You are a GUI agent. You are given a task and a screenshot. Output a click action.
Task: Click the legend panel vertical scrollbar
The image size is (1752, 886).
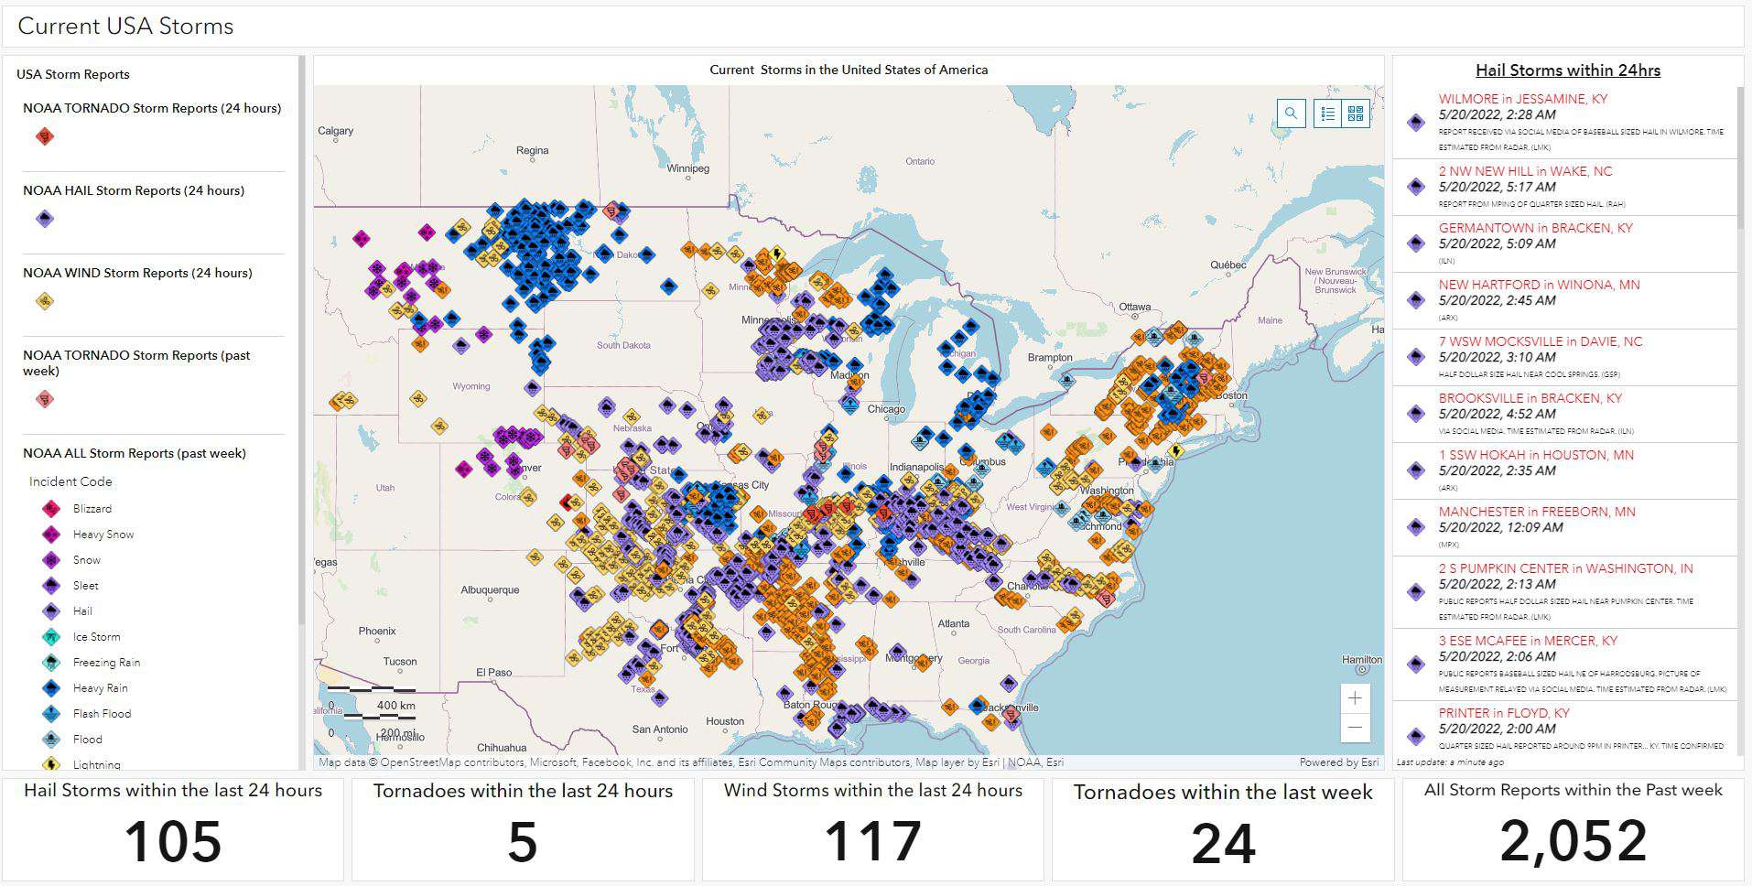point(301,339)
